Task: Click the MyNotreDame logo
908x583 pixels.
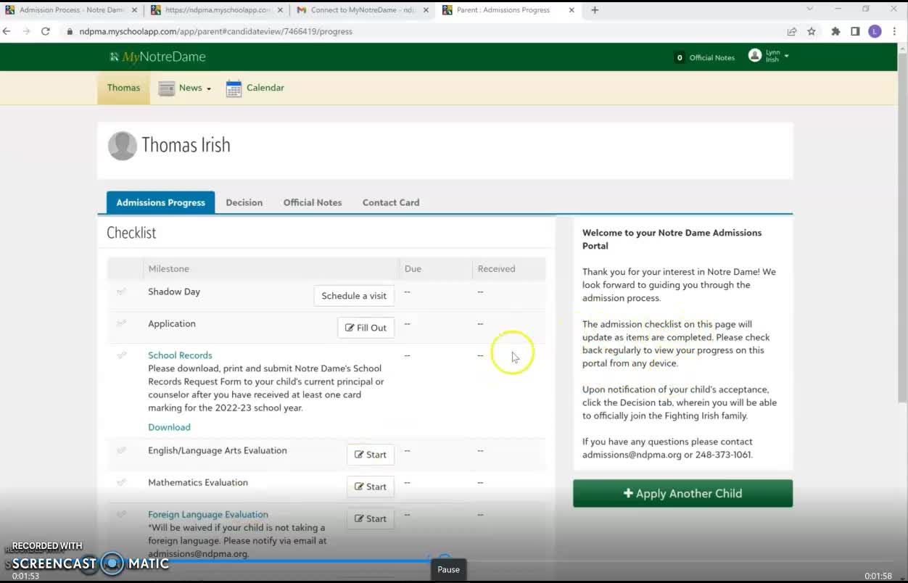Action: pos(157,57)
